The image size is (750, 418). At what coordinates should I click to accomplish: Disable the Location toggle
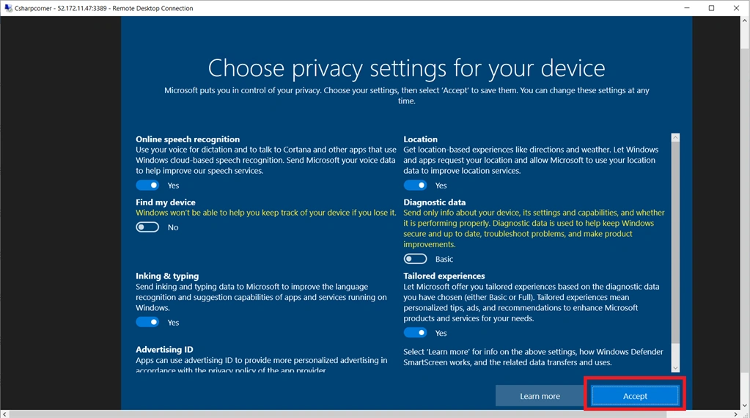[x=415, y=185]
